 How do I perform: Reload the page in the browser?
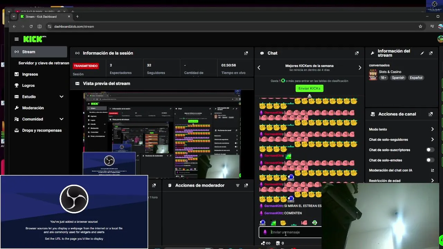point(31,26)
